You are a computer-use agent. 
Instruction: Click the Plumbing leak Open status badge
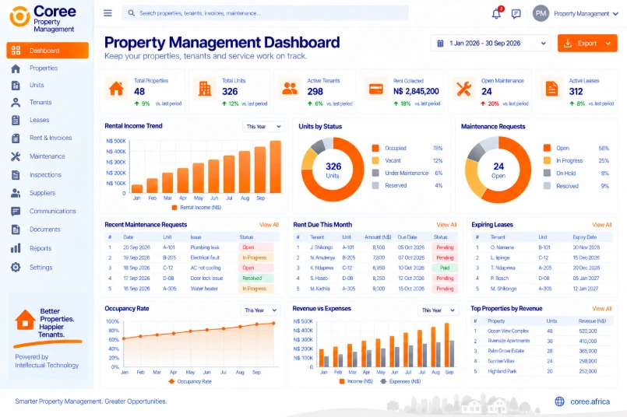(x=256, y=247)
